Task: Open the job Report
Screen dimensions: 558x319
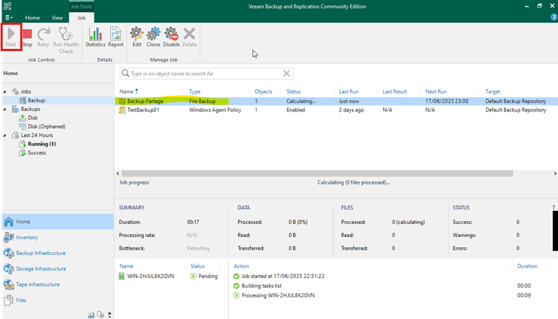Action: (x=116, y=37)
